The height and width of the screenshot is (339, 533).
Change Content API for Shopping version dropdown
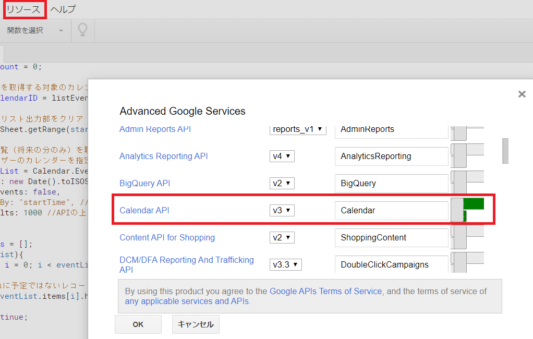click(x=282, y=237)
